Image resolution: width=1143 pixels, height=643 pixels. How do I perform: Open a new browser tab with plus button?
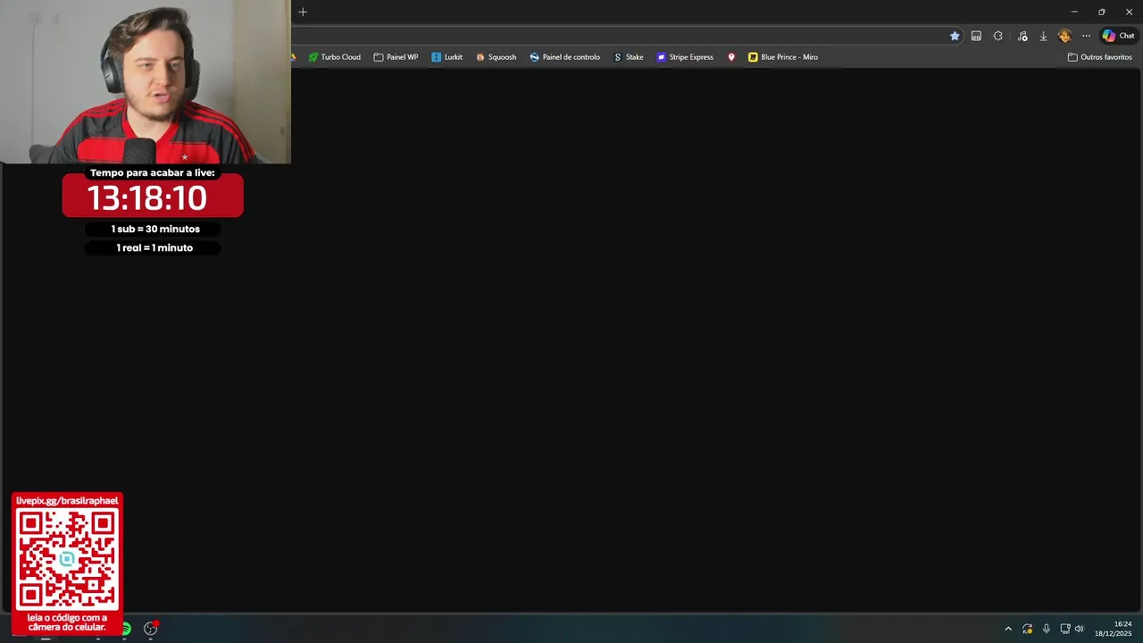coord(303,12)
